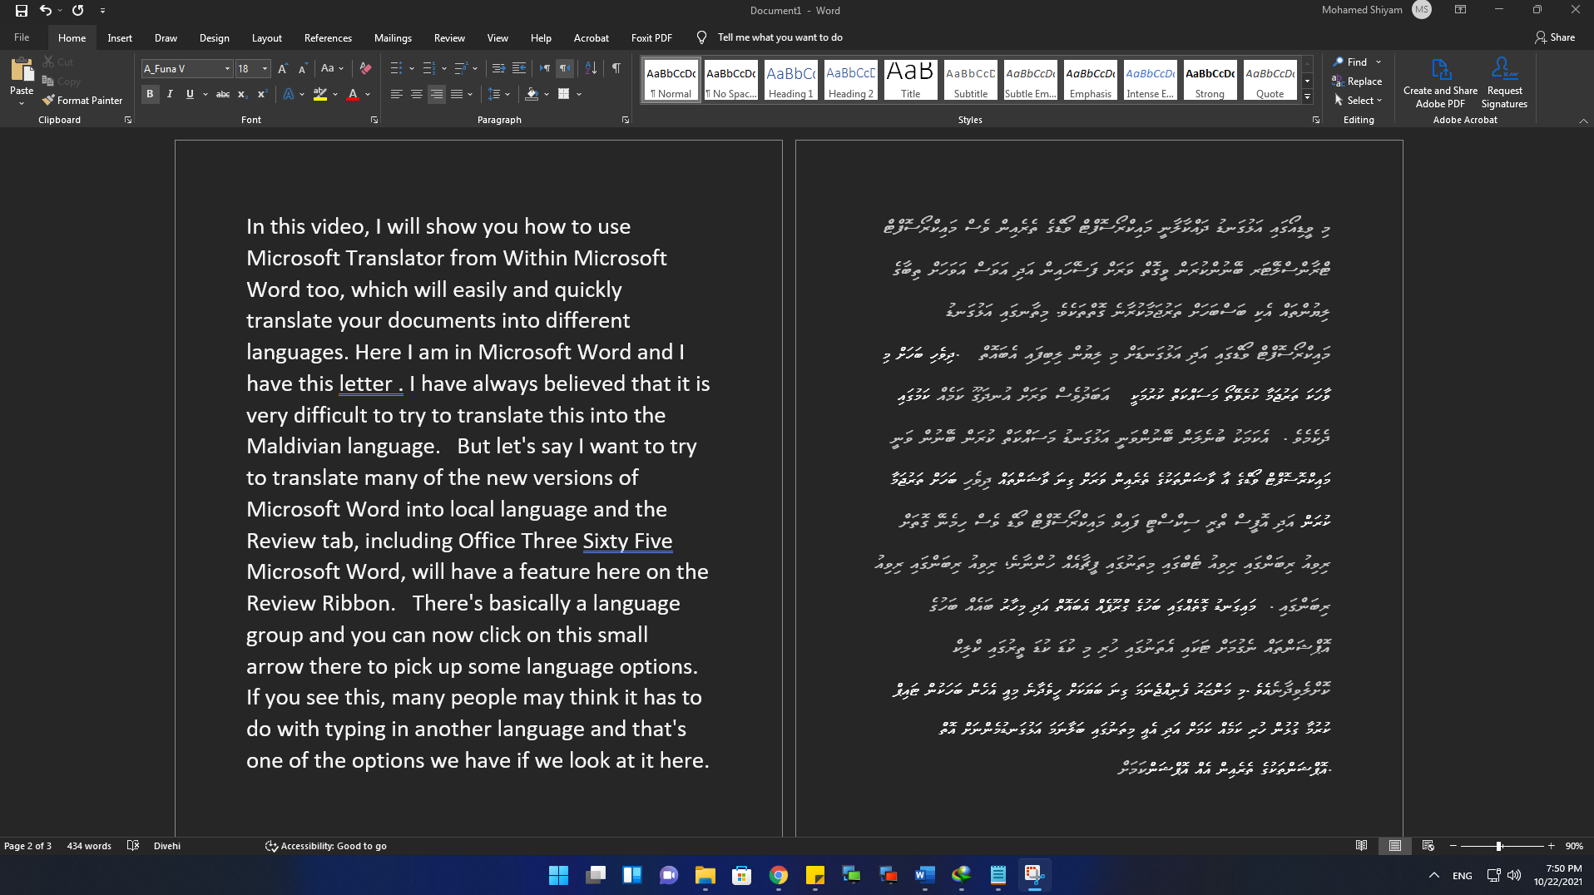Expand the Paste options arrow
The height and width of the screenshot is (895, 1594).
tap(22, 104)
